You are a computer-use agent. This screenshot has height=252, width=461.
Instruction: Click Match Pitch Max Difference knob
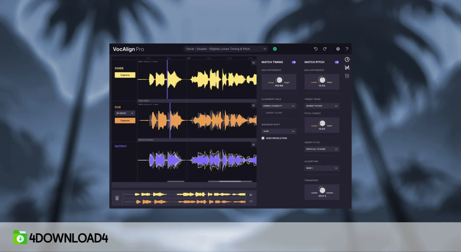point(322,80)
